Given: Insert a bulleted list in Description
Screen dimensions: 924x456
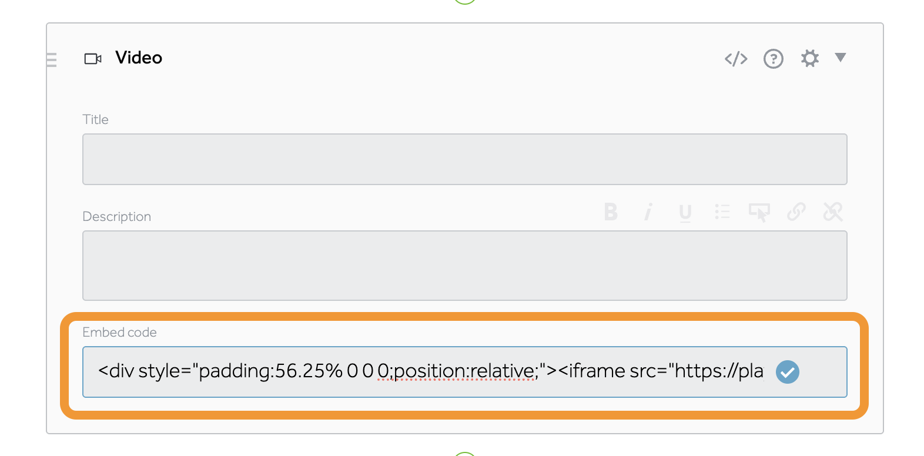Looking at the screenshot, I should pyautogui.click(x=722, y=212).
